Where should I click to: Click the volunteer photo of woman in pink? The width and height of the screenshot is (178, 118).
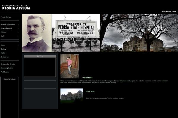(x=70, y=66)
